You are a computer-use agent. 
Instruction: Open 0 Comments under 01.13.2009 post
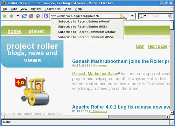(x=99, y=111)
